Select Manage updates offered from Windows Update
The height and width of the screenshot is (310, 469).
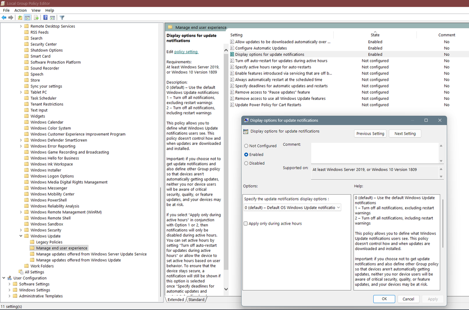tap(78, 260)
